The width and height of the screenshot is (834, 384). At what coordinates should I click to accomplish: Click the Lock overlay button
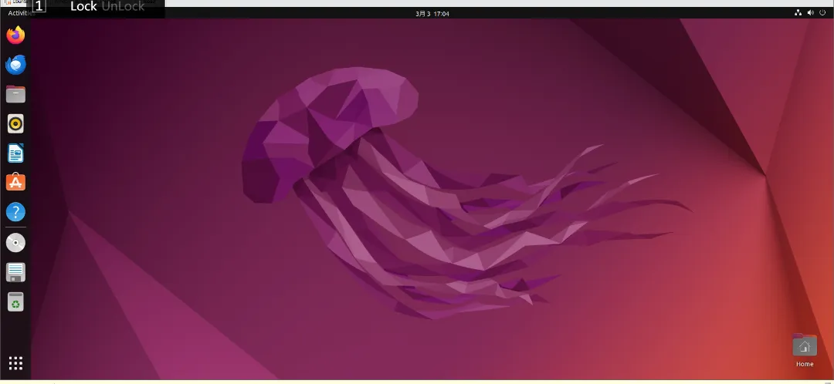click(x=83, y=6)
